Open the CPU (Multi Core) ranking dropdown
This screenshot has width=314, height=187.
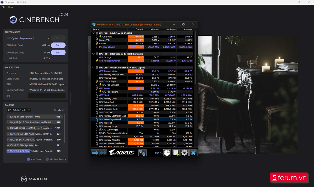[19, 110]
